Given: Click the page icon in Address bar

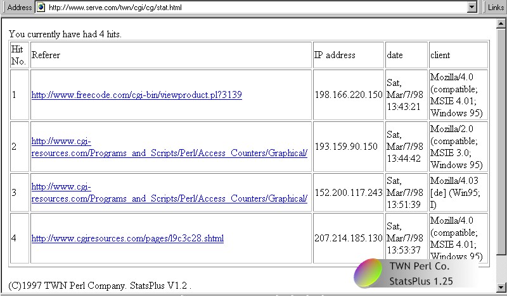Looking at the screenshot, I should point(41,7).
